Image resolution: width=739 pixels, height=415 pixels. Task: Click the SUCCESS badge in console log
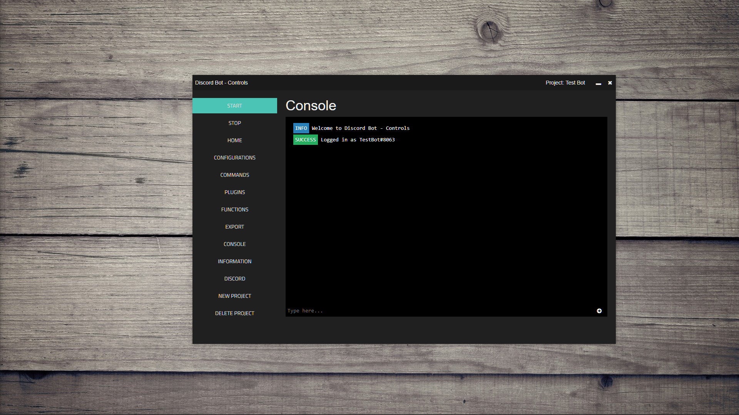coord(306,140)
